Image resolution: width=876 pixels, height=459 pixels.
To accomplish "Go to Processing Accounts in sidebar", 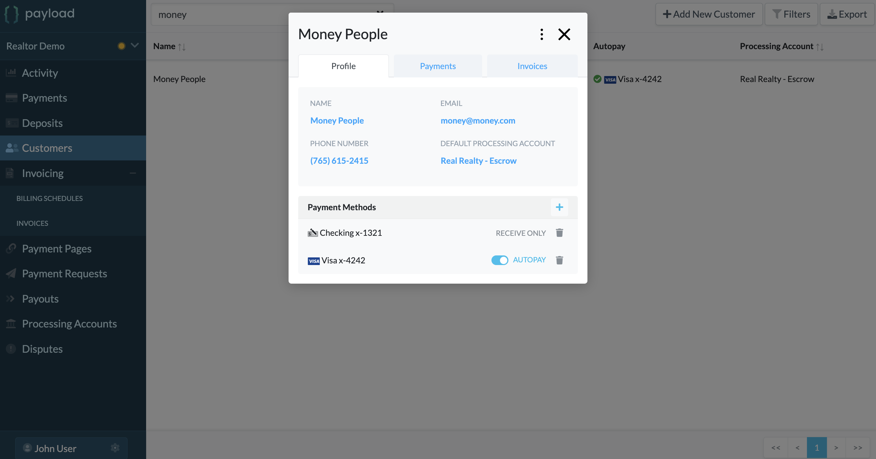I will point(69,324).
